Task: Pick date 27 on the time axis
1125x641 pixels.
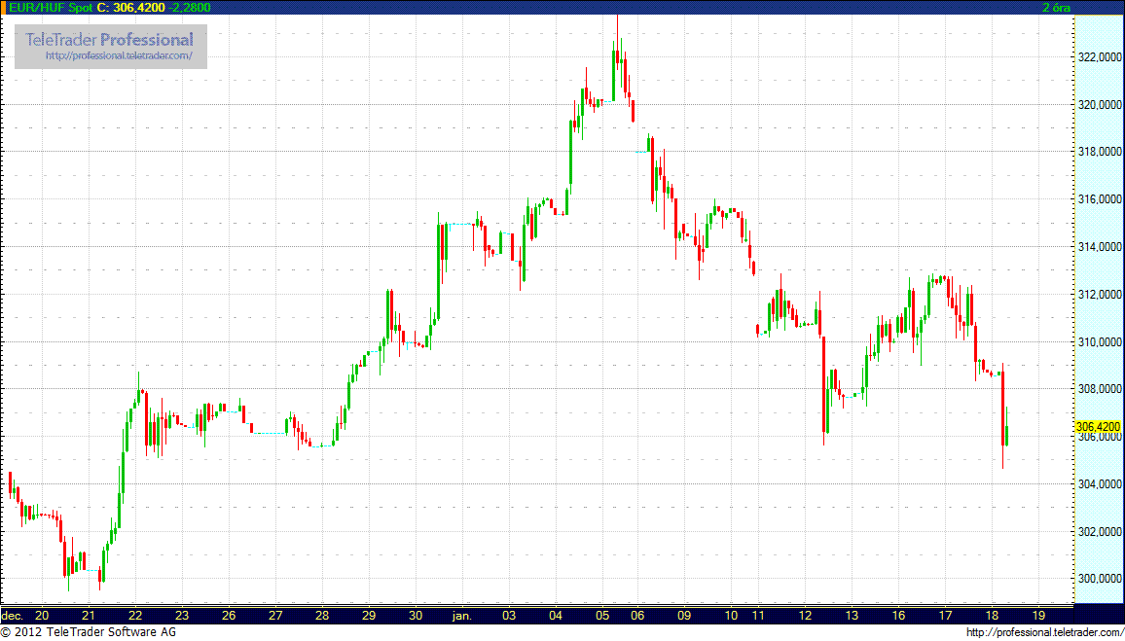Action: click(x=274, y=615)
